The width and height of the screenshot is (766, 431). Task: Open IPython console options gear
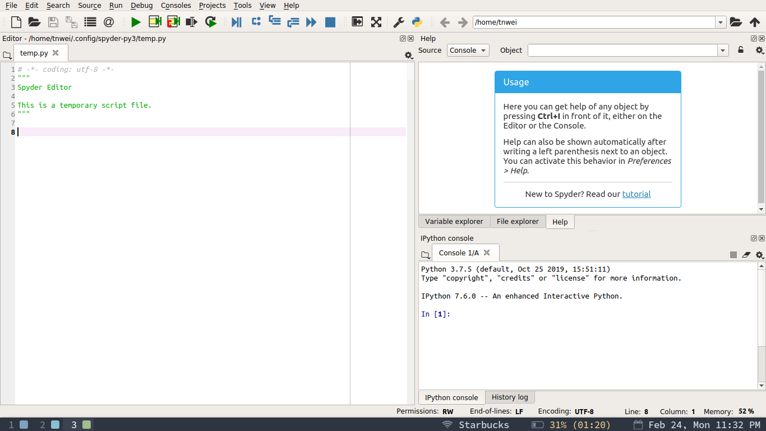click(760, 255)
